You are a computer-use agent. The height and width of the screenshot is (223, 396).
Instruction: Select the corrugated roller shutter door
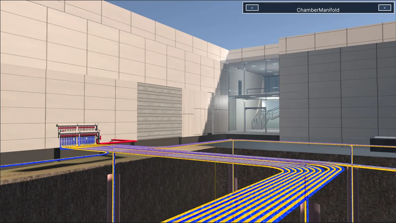click(x=159, y=111)
